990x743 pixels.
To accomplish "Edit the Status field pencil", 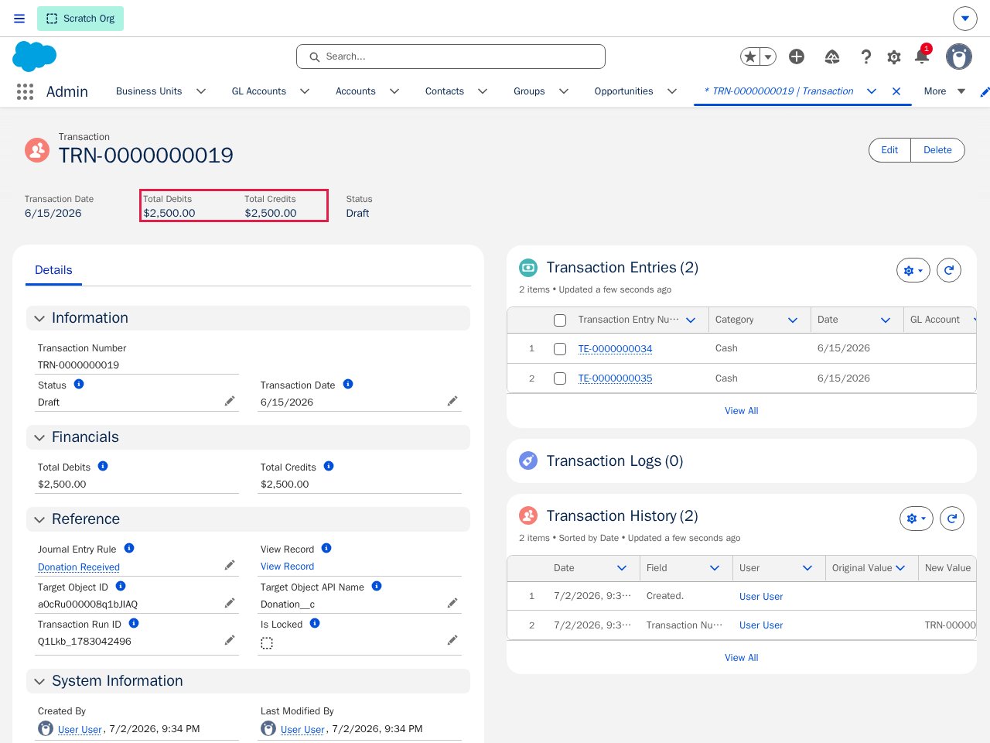I will (230, 401).
